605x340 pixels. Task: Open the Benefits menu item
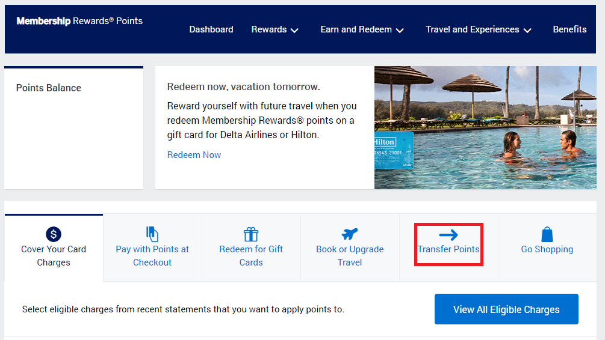tap(569, 29)
